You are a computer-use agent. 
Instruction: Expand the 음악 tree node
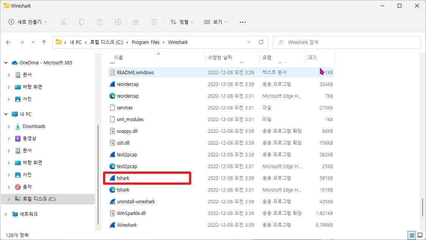coord(9,187)
